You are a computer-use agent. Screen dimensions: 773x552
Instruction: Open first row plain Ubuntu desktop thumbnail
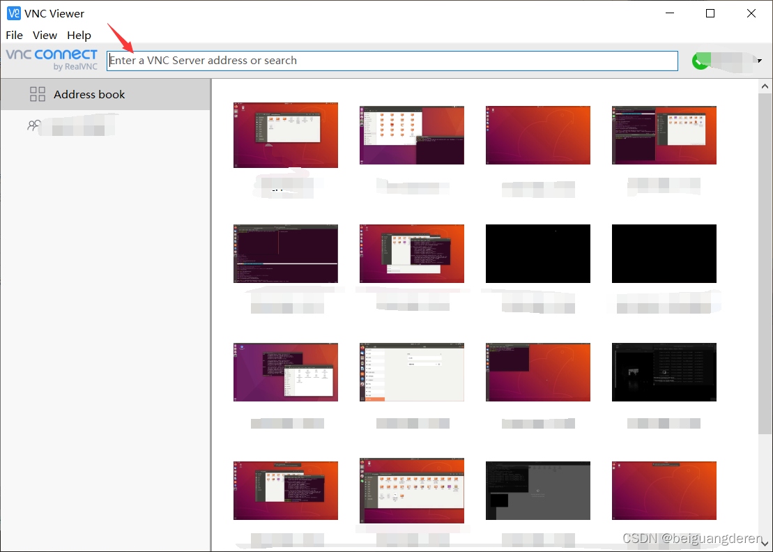[x=538, y=135]
